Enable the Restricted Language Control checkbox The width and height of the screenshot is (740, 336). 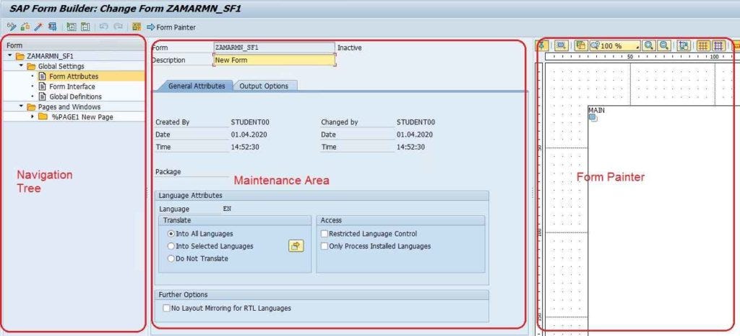coord(324,233)
